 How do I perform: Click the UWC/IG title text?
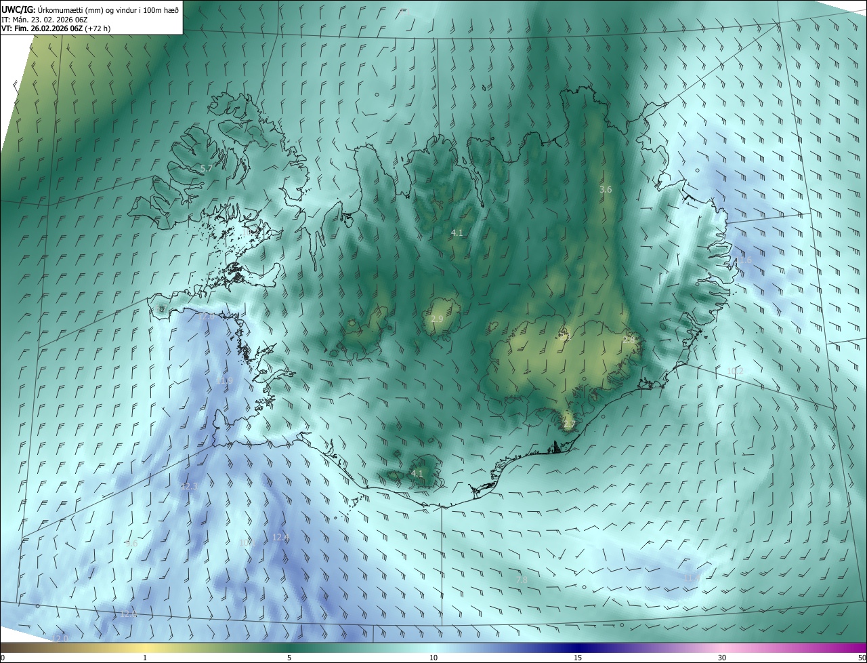coord(18,9)
